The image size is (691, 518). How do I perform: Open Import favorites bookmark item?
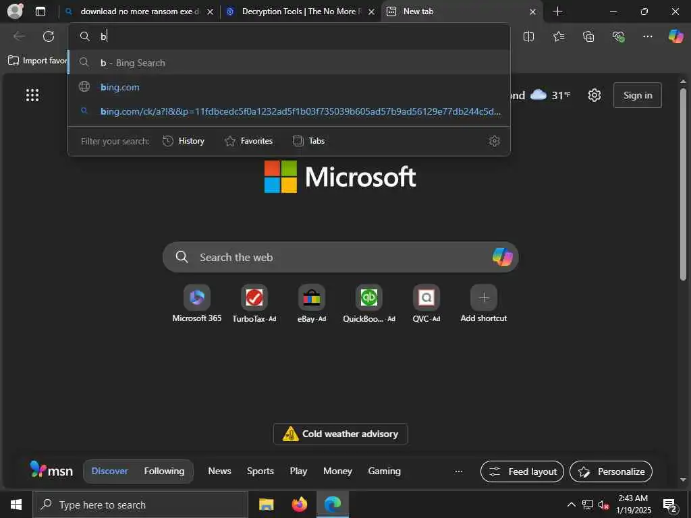click(x=37, y=60)
